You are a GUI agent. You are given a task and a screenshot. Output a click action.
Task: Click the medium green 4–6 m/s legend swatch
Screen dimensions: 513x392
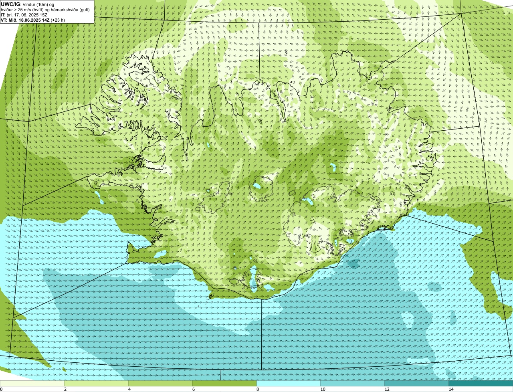click(x=160, y=383)
